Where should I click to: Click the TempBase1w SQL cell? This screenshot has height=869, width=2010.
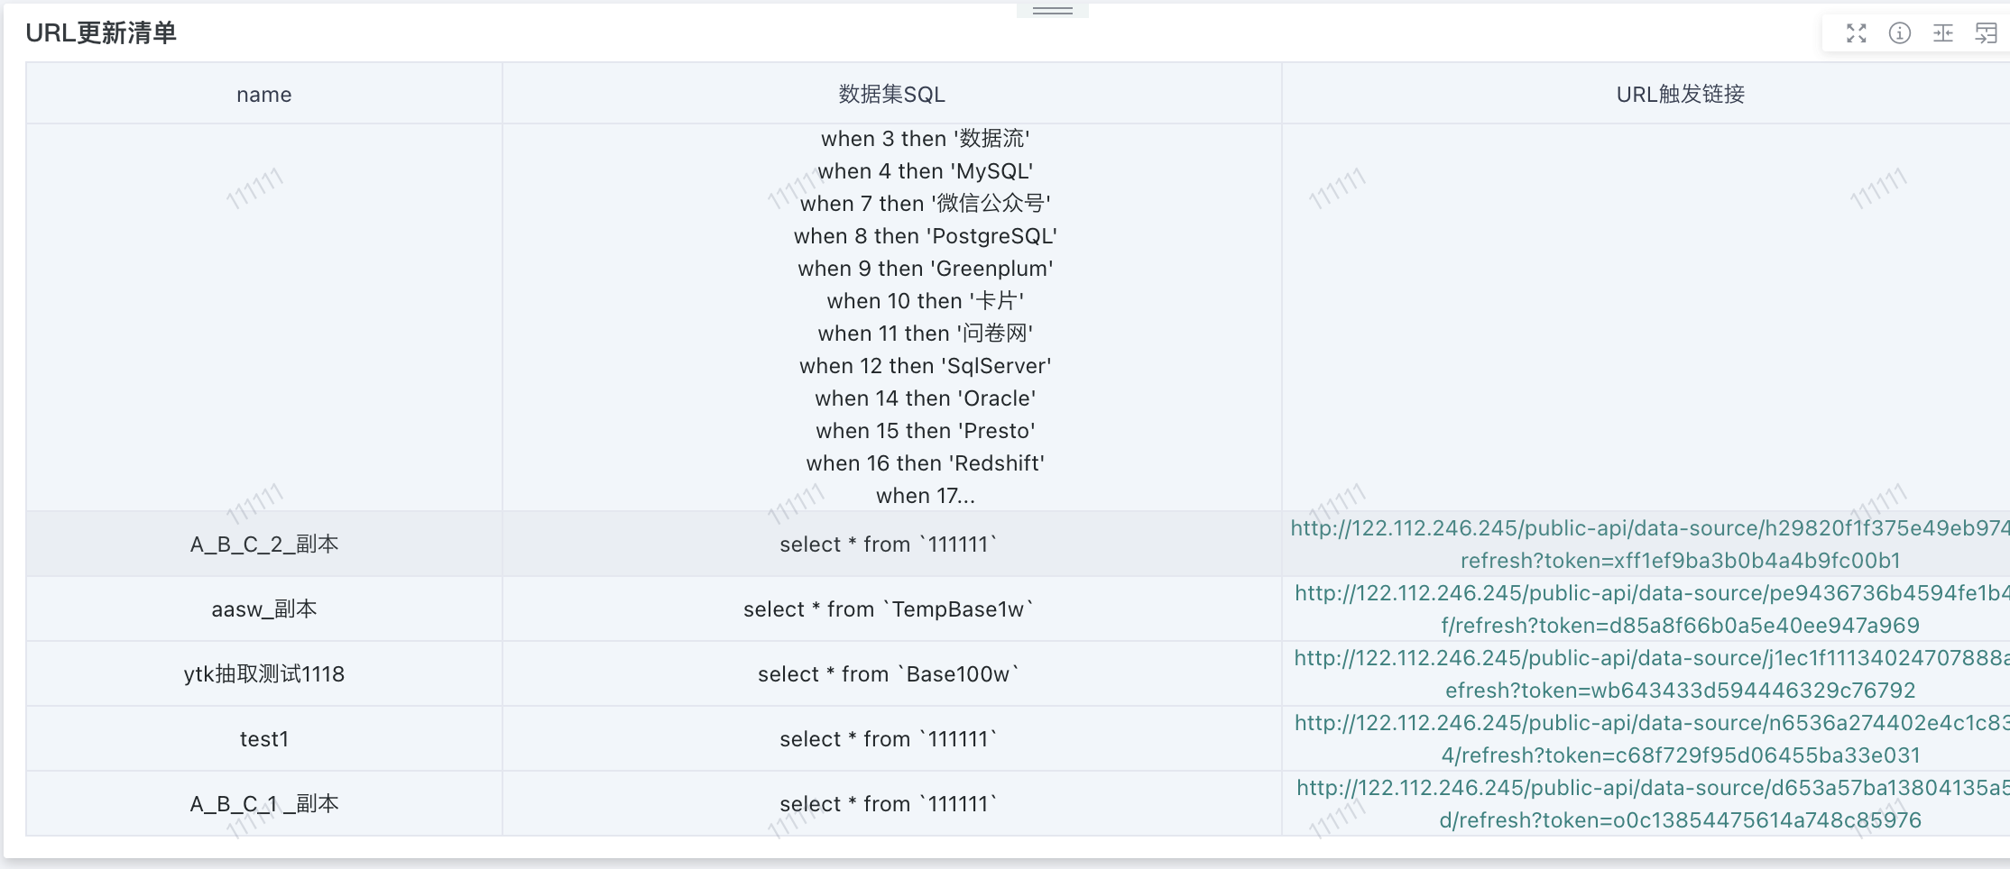888,609
